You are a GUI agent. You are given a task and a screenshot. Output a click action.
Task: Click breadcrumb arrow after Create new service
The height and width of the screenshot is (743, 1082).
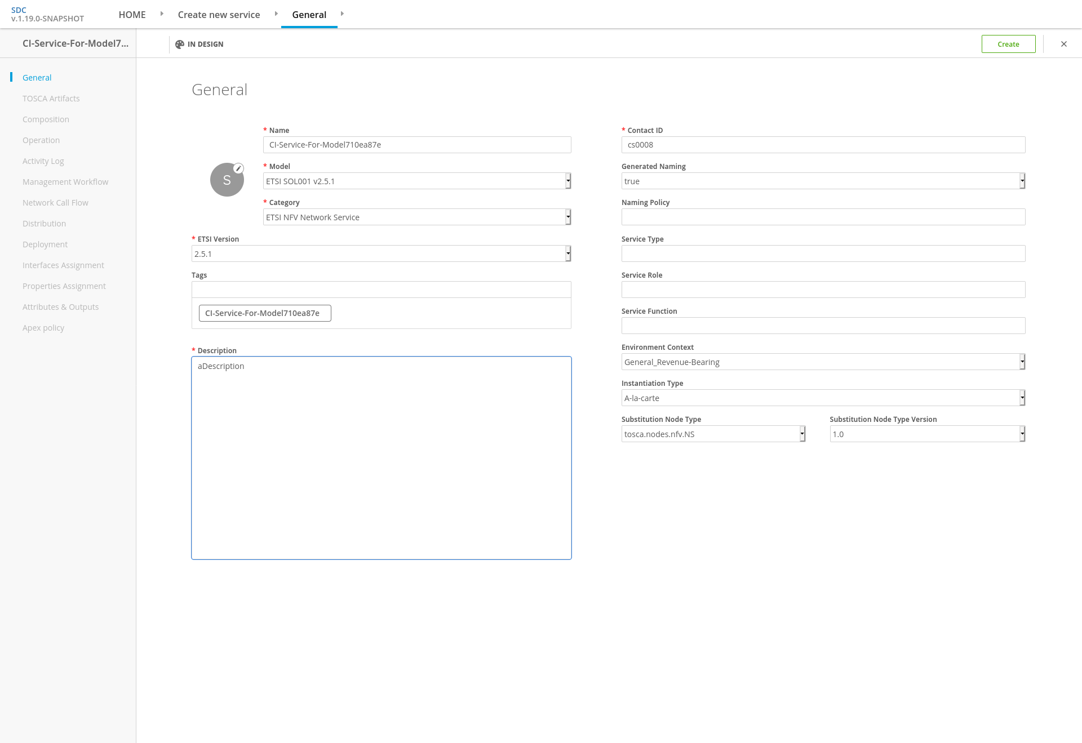[276, 14]
